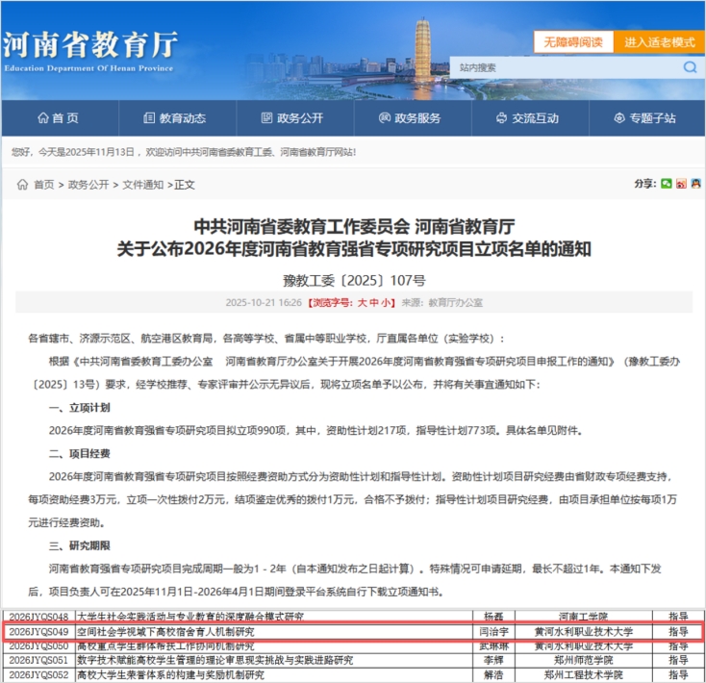Image resolution: width=706 pixels, height=683 pixels.
Task: Click the QQ share icon
Action: pyautogui.click(x=694, y=184)
